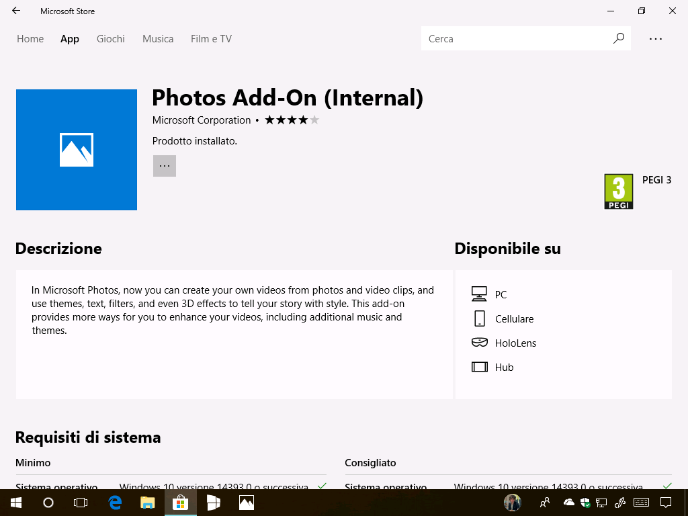Click the PEGI 3 rating badge
The width and height of the screenshot is (688, 516).
coord(619,191)
